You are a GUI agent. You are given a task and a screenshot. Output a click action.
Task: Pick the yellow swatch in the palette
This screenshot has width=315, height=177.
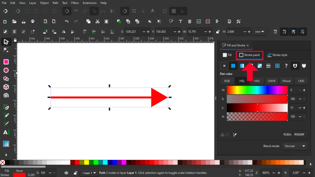[86, 162]
